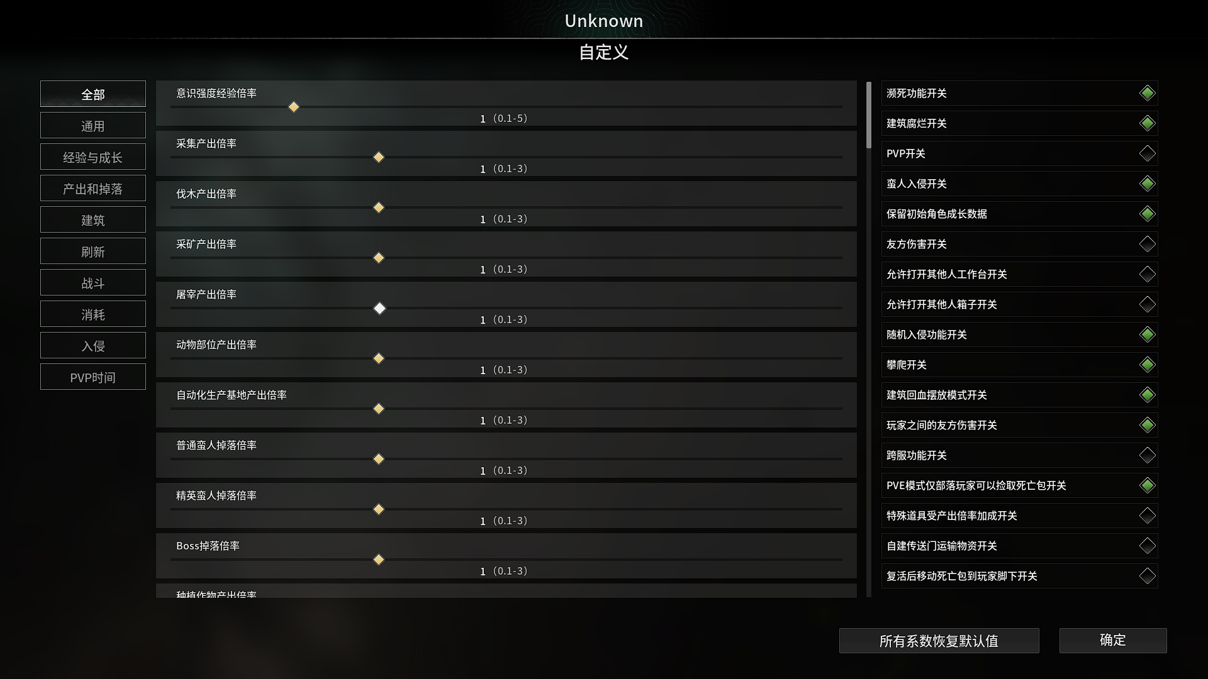Image resolution: width=1208 pixels, height=679 pixels.
Task: Disable the 建筑腐烂开关 toggle
Action: 1147,123
